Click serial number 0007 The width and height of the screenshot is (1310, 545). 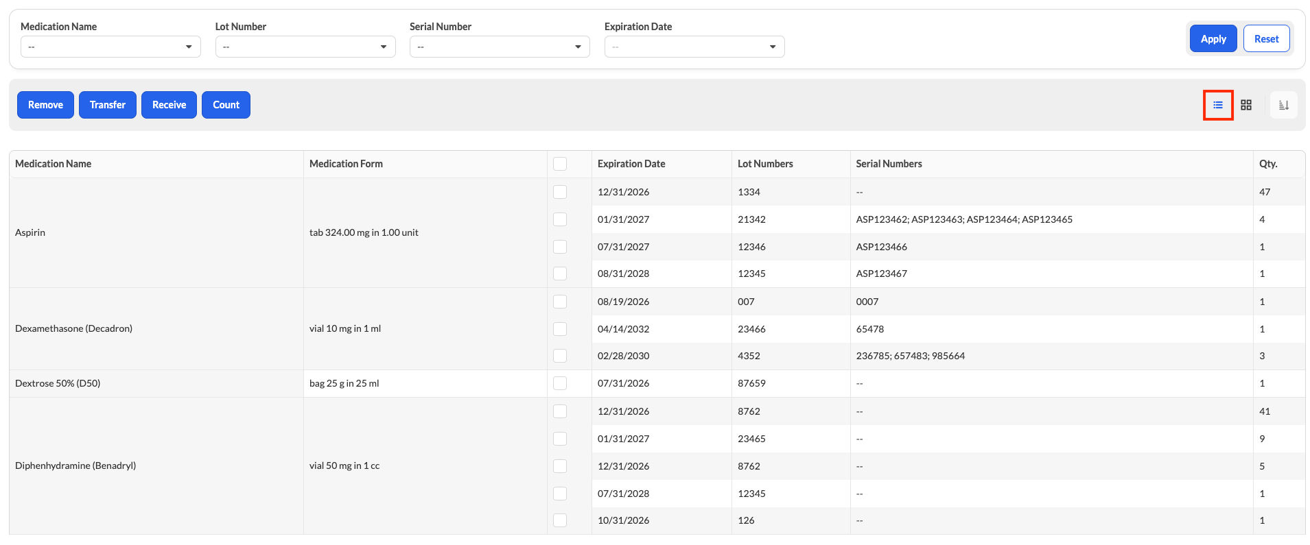click(867, 302)
